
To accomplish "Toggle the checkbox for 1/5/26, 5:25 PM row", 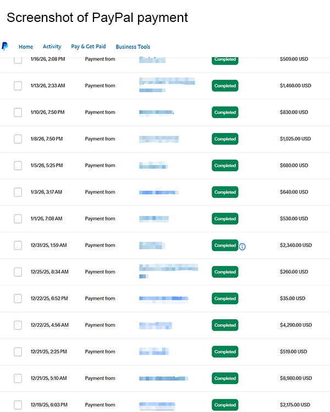I will (x=18, y=165).
